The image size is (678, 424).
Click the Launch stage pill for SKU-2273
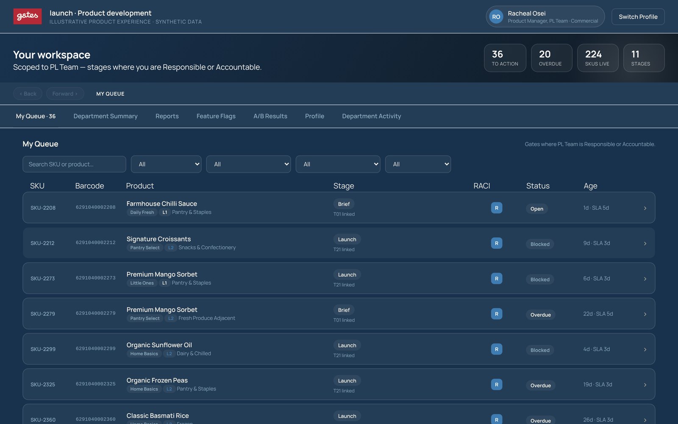(347, 275)
